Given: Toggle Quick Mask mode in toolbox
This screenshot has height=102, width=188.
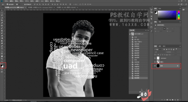Looking at the screenshot, I should tap(2, 69).
